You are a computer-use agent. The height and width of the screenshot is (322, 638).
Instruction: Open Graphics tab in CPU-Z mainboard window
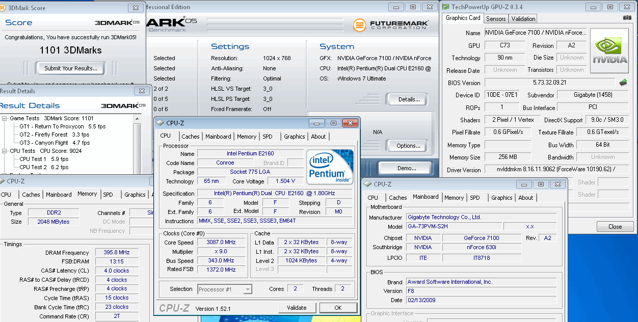502,198
